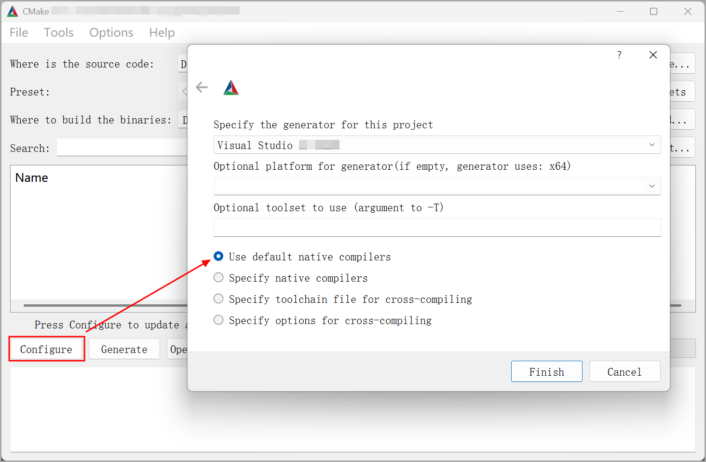Click the CMake logo in the dialog
706x462 pixels.
(231, 87)
